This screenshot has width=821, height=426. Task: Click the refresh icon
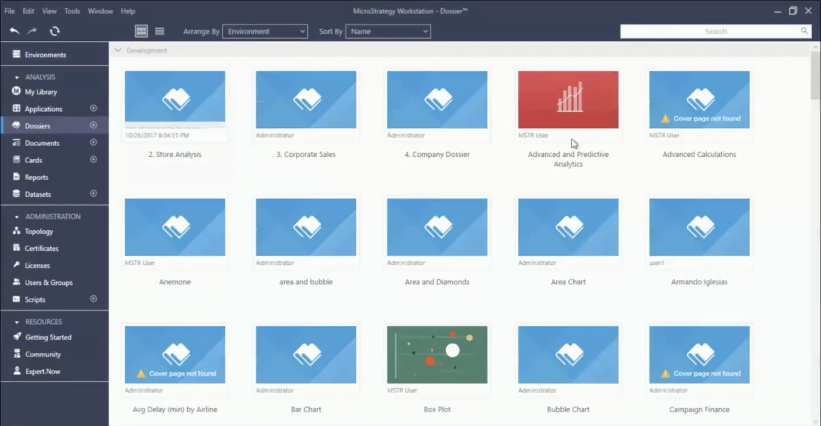pos(55,31)
